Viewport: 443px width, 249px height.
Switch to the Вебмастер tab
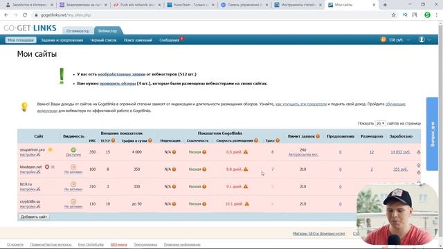coord(108,30)
